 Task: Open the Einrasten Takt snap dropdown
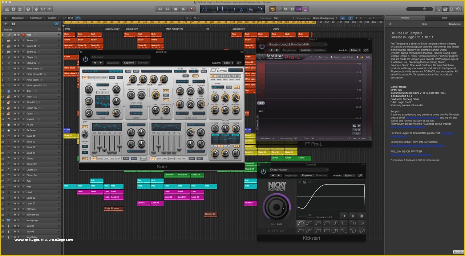[283, 18]
